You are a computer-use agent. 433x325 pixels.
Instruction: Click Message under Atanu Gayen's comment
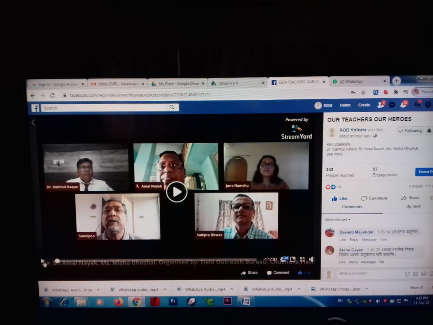368,262
